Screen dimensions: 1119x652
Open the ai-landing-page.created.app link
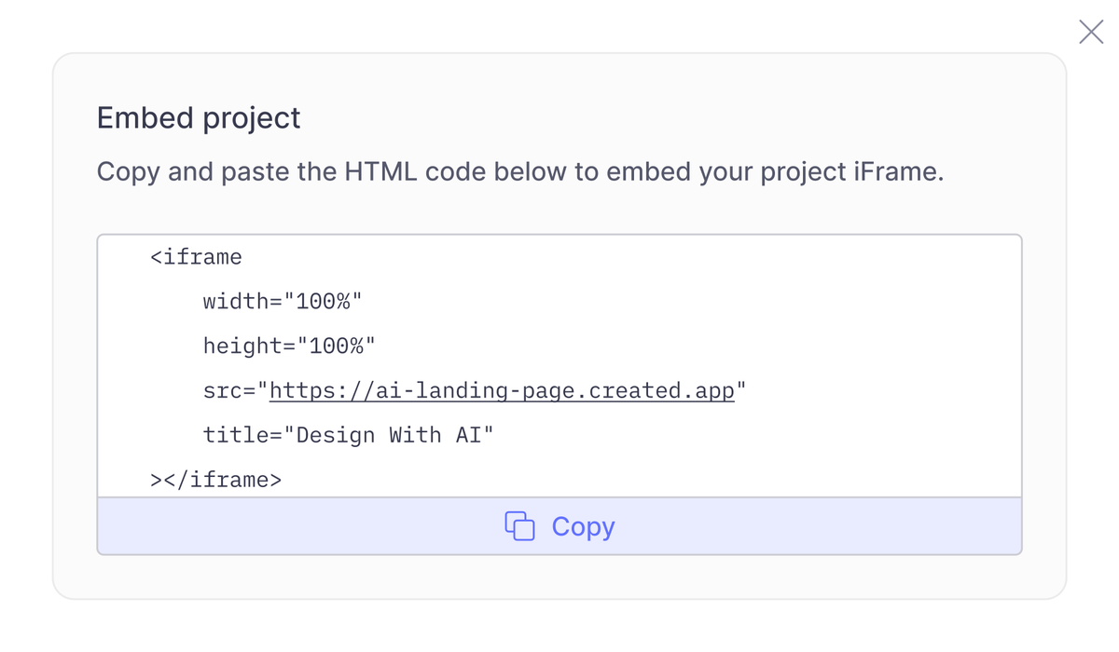tap(502, 391)
